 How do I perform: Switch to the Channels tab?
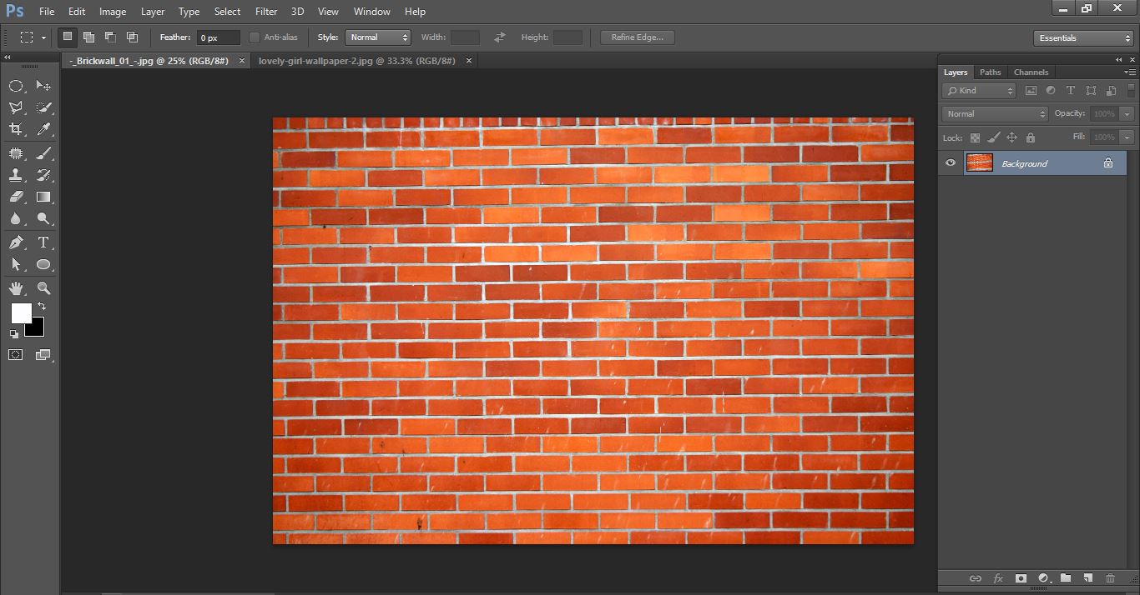click(x=1031, y=72)
